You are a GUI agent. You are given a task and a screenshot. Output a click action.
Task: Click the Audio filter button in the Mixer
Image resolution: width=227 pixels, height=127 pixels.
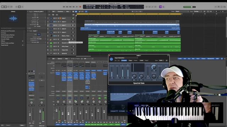180,59
